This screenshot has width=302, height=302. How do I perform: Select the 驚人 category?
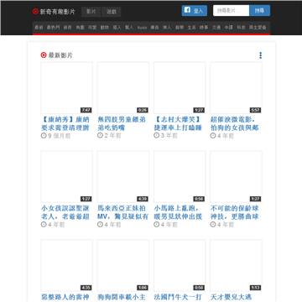[129, 28]
